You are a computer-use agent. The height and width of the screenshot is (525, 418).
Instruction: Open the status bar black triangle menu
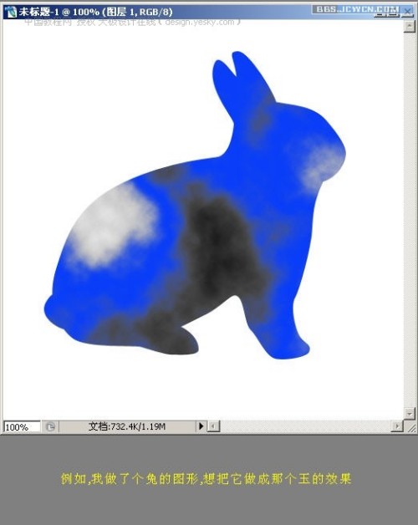click(201, 426)
